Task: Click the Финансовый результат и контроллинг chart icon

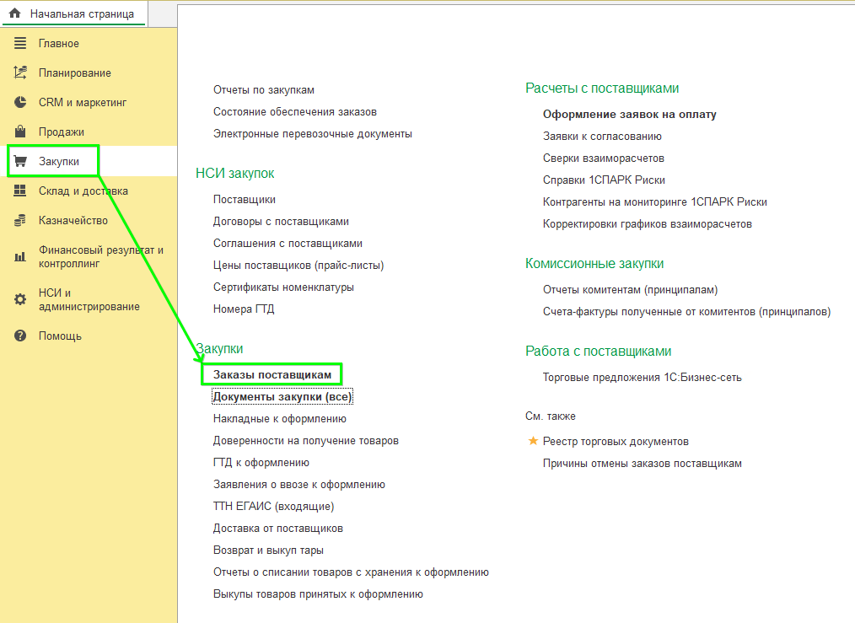Action: click(19, 255)
